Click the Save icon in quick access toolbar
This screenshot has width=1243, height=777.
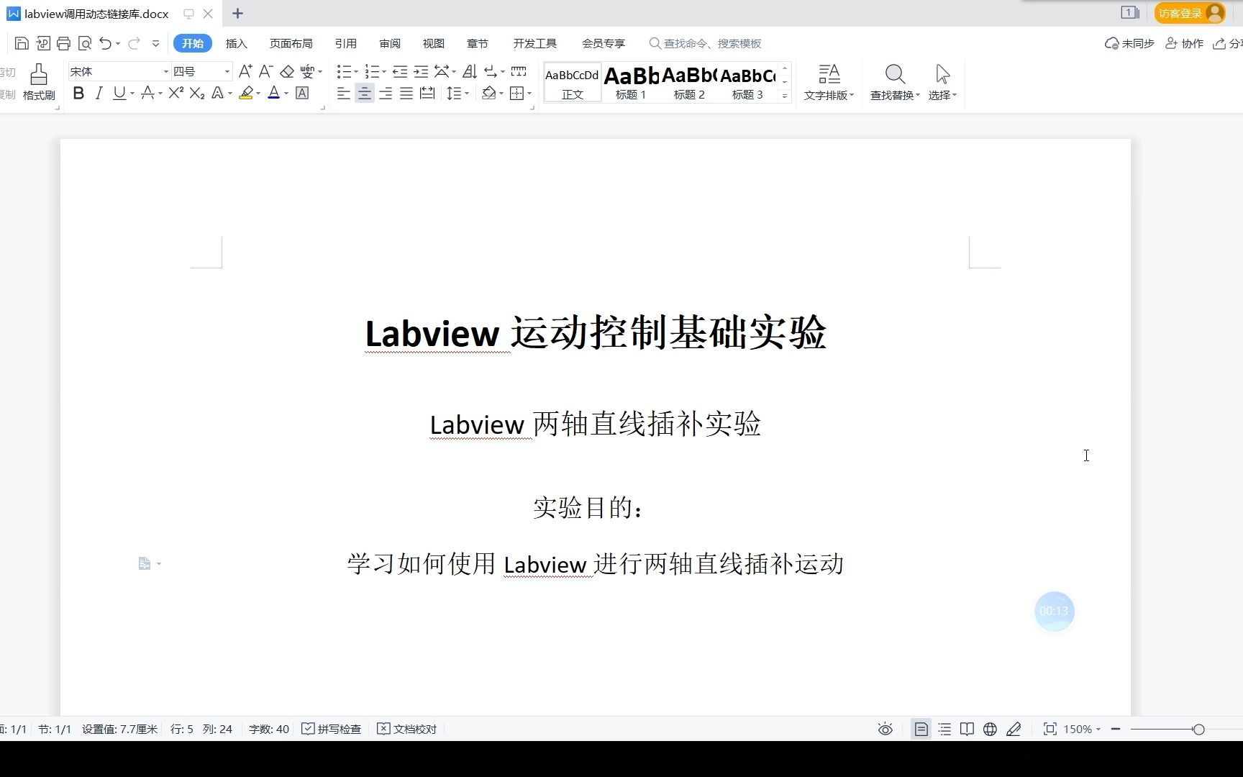22,43
